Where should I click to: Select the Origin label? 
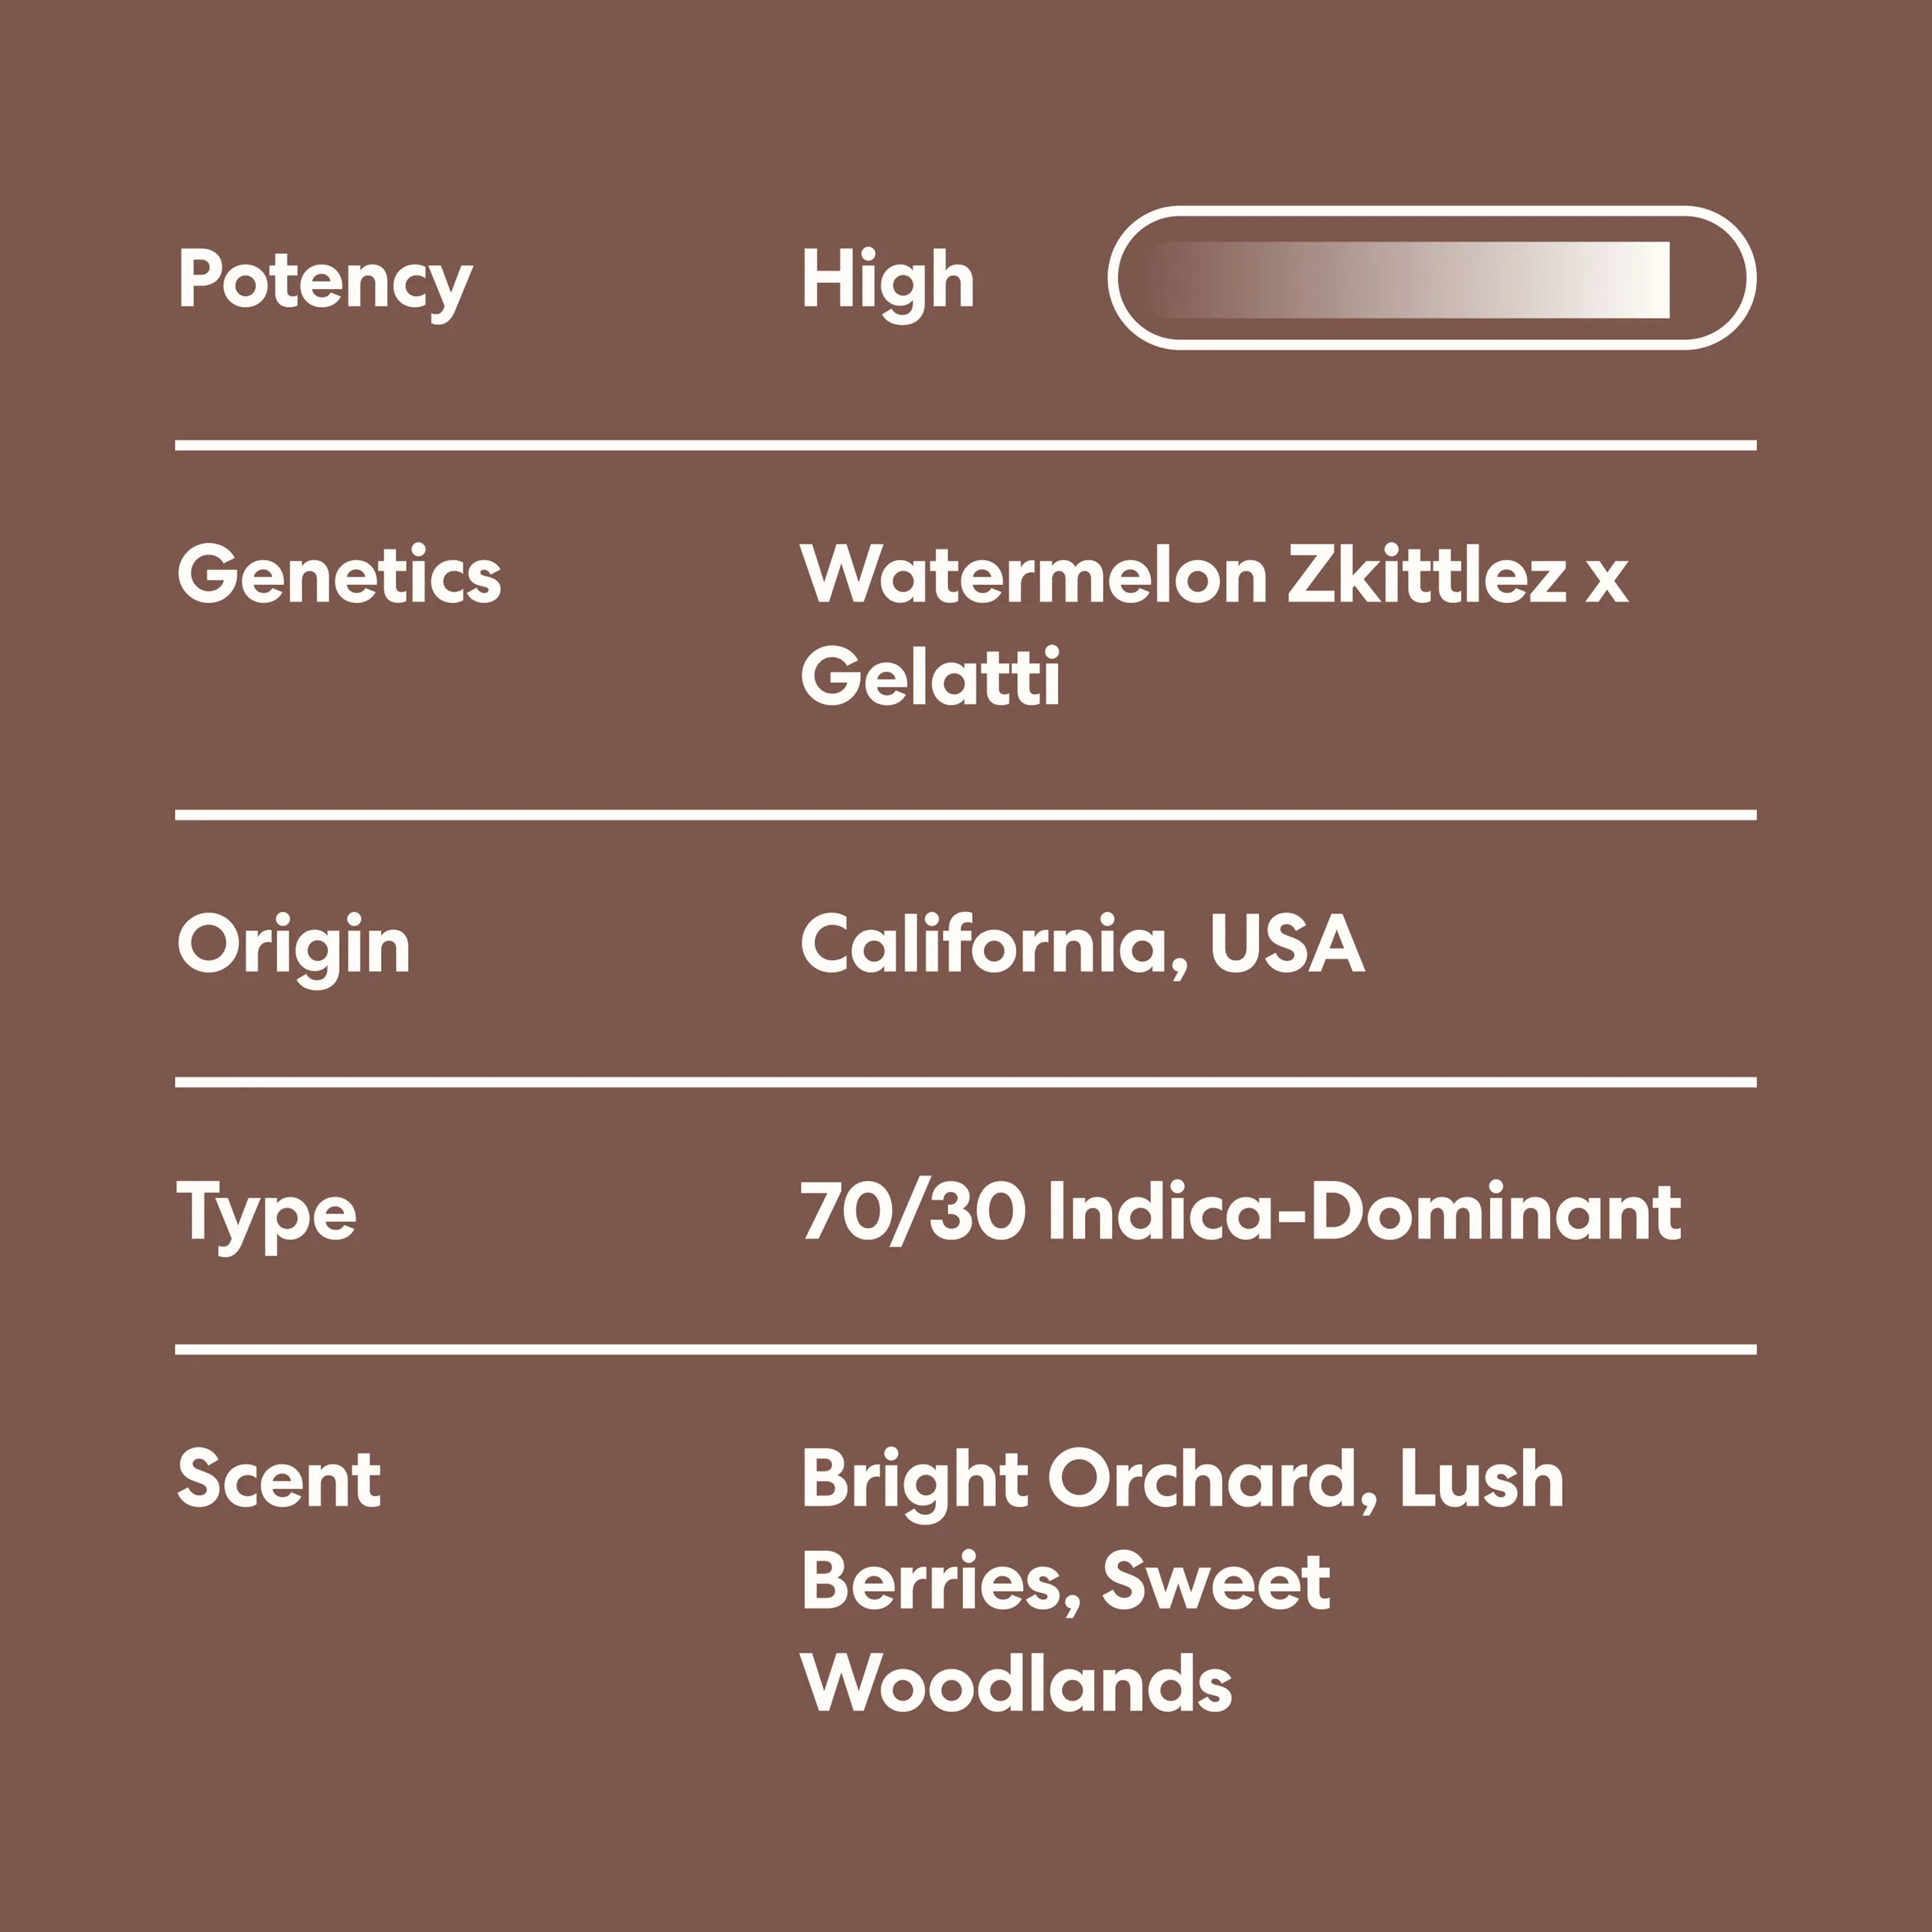[293, 944]
